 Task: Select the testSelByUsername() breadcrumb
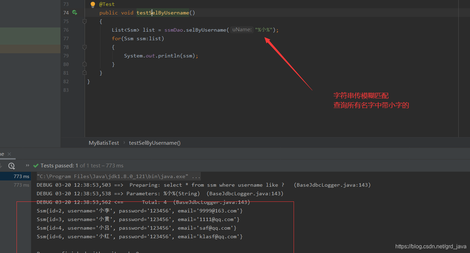point(155,143)
